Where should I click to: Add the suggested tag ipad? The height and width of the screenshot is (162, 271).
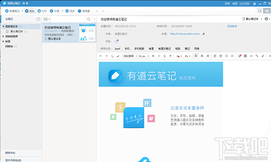point(117,49)
